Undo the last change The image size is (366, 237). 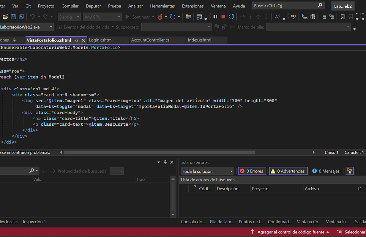32,17
